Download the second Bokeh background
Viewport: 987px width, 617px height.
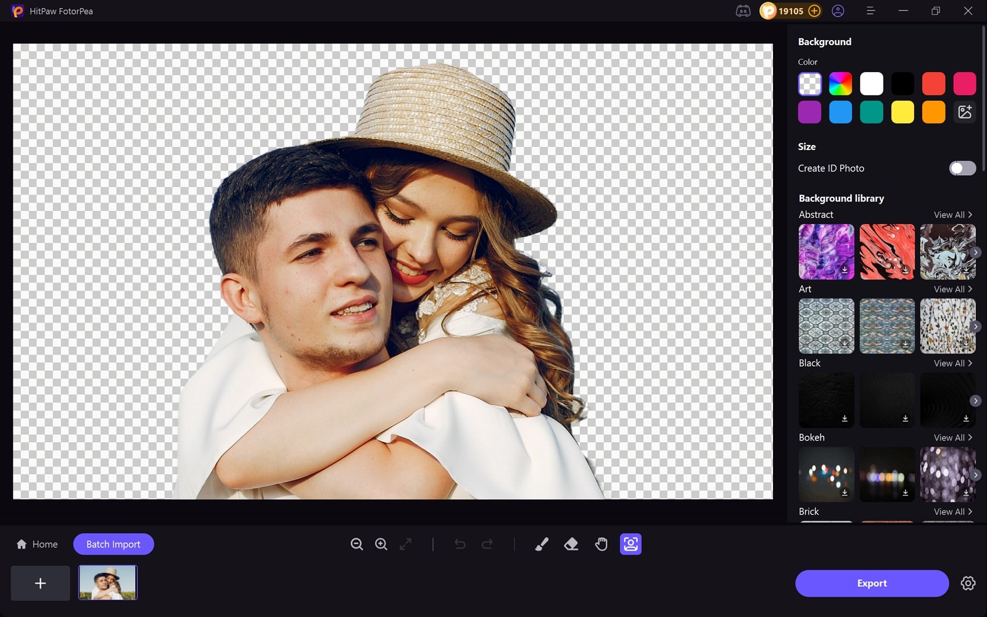point(905,492)
